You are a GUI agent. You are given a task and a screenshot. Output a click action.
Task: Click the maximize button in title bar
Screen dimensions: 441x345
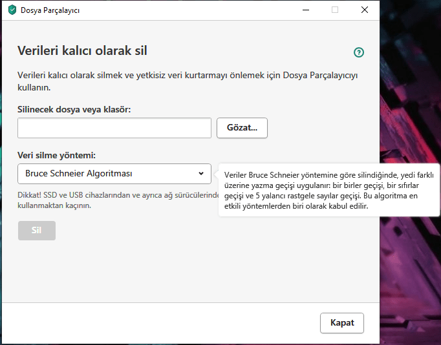[335, 10]
